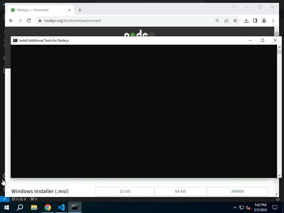Open Chrome downloads icon

[246, 21]
